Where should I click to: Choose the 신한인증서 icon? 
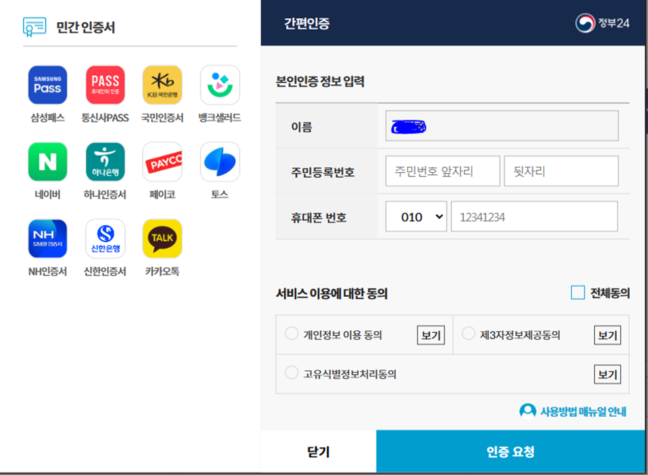[x=105, y=239]
